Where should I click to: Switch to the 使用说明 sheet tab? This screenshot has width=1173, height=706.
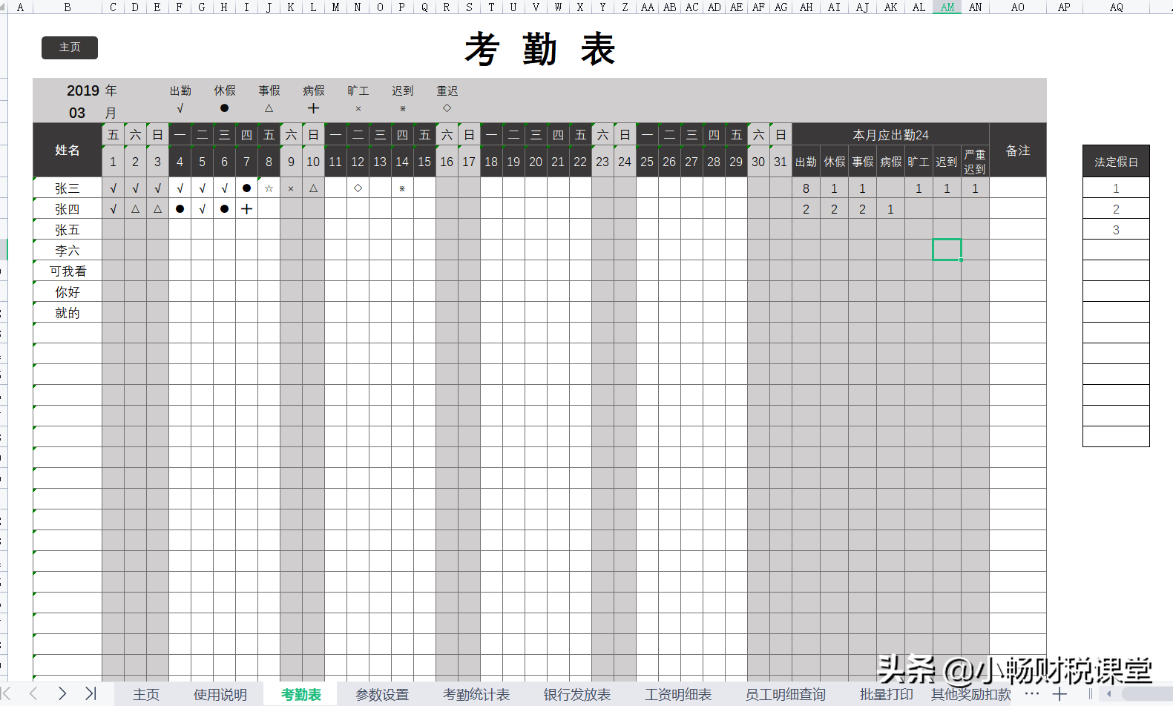(x=220, y=695)
